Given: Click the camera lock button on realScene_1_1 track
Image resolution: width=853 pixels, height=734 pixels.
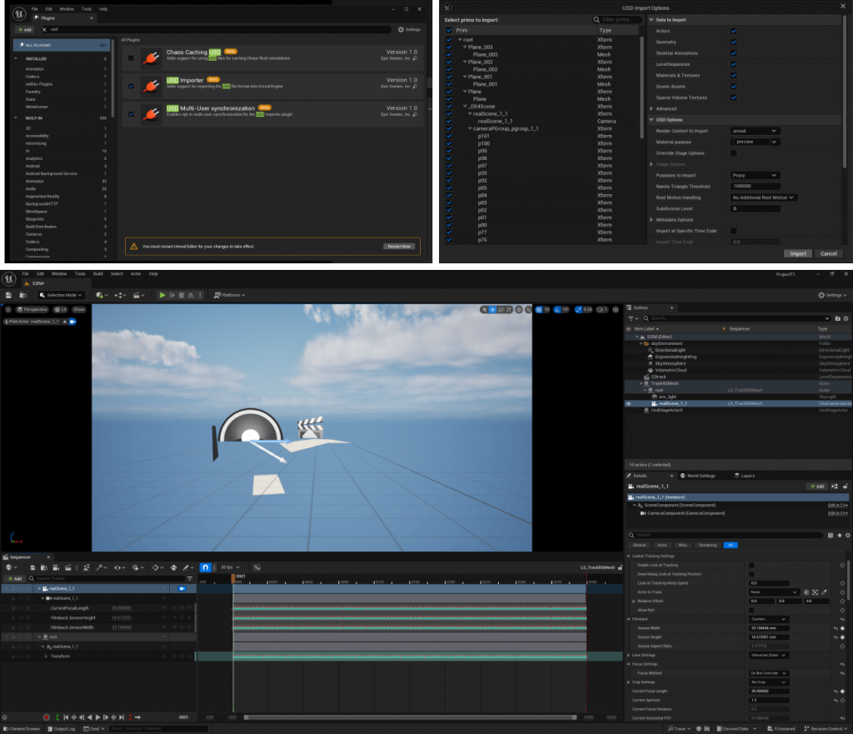Looking at the screenshot, I should pyautogui.click(x=182, y=588).
